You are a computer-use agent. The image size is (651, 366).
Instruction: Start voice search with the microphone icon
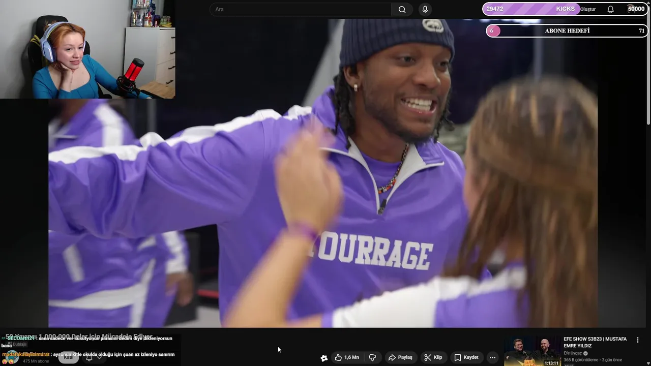(425, 9)
